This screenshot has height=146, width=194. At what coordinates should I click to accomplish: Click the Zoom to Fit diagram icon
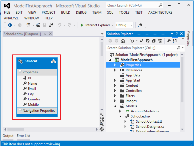(x=102, y=119)
